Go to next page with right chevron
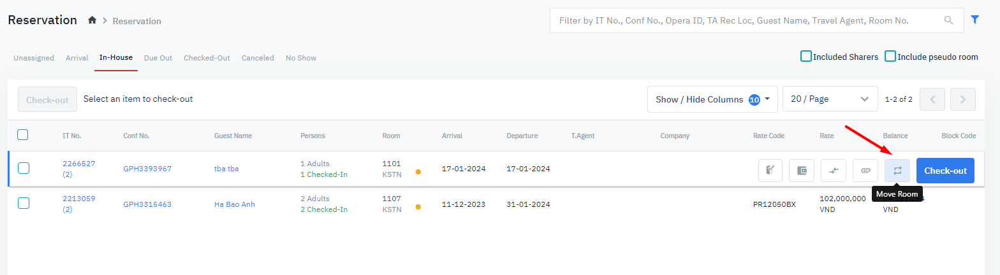This screenshot has height=275, width=1000. click(x=962, y=99)
